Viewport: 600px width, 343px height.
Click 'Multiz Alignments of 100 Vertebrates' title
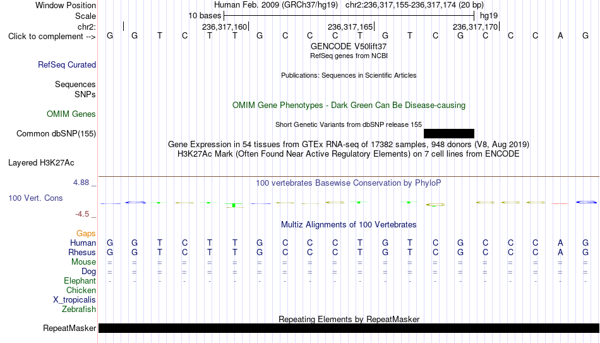[349, 225]
